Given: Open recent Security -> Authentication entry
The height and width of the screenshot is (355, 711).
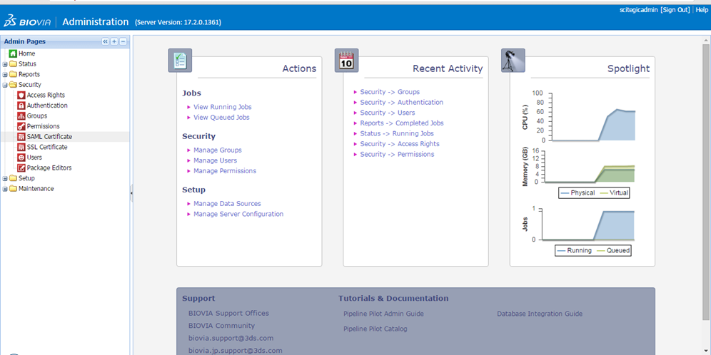Looking at the screenshot, I should (402, 103).
